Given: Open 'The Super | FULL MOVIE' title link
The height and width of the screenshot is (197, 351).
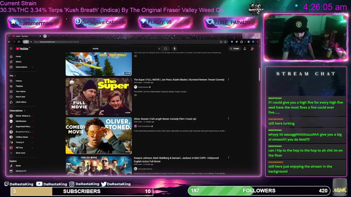Looking at the screenshot, I should tap(179, 80).
